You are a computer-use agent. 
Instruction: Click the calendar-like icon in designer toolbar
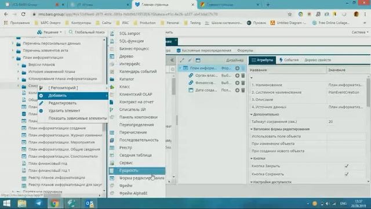[198, 60]
